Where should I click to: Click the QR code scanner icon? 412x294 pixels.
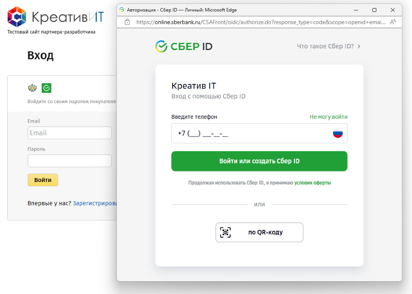[x=225, y=232]
